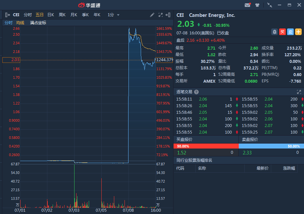Set price alert bell icon

275,32
